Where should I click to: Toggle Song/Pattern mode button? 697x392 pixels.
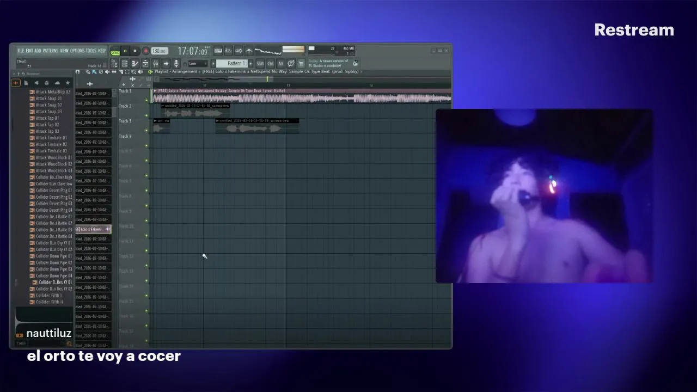(115, 52)
